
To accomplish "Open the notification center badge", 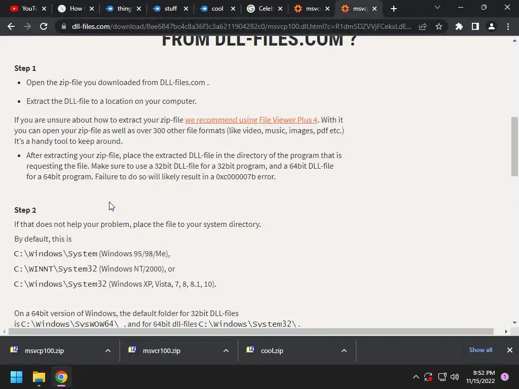I will click(x=505, y=377).
